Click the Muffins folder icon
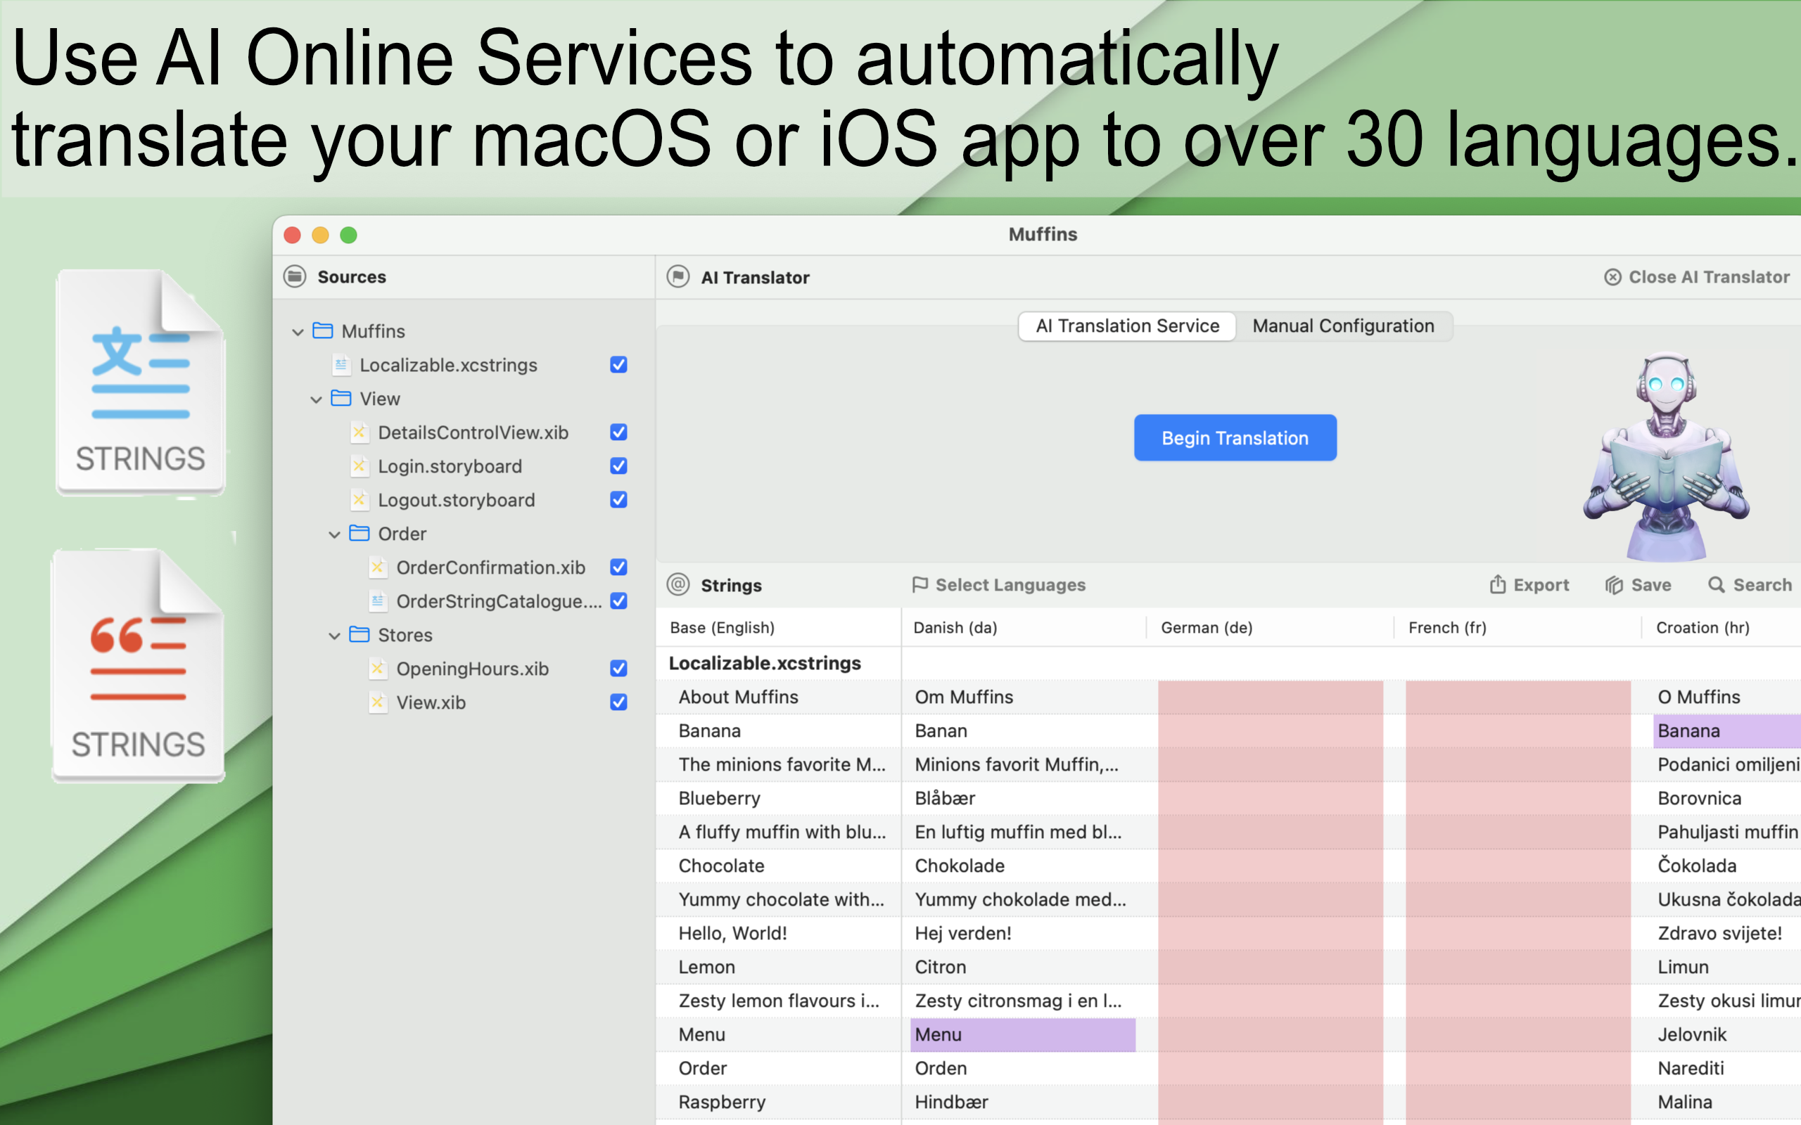The image size is (1801, 1125). pos(322,330)
